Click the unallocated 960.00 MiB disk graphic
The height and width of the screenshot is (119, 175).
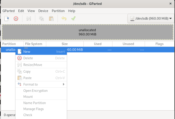[87, 32]
